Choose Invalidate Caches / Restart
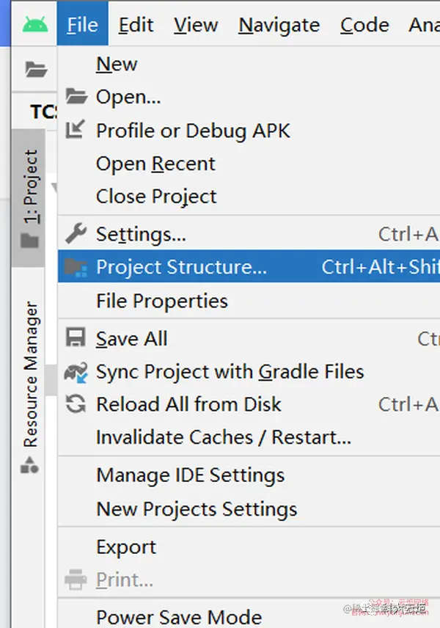The height and width of the screenshot is (628, 440). 224,437
